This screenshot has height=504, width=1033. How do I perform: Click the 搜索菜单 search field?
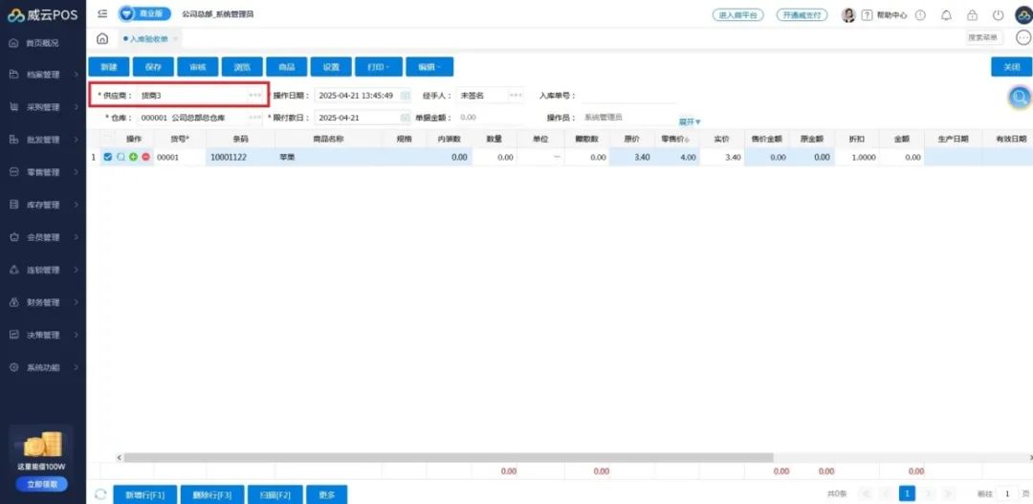click(x=985, y=38)
